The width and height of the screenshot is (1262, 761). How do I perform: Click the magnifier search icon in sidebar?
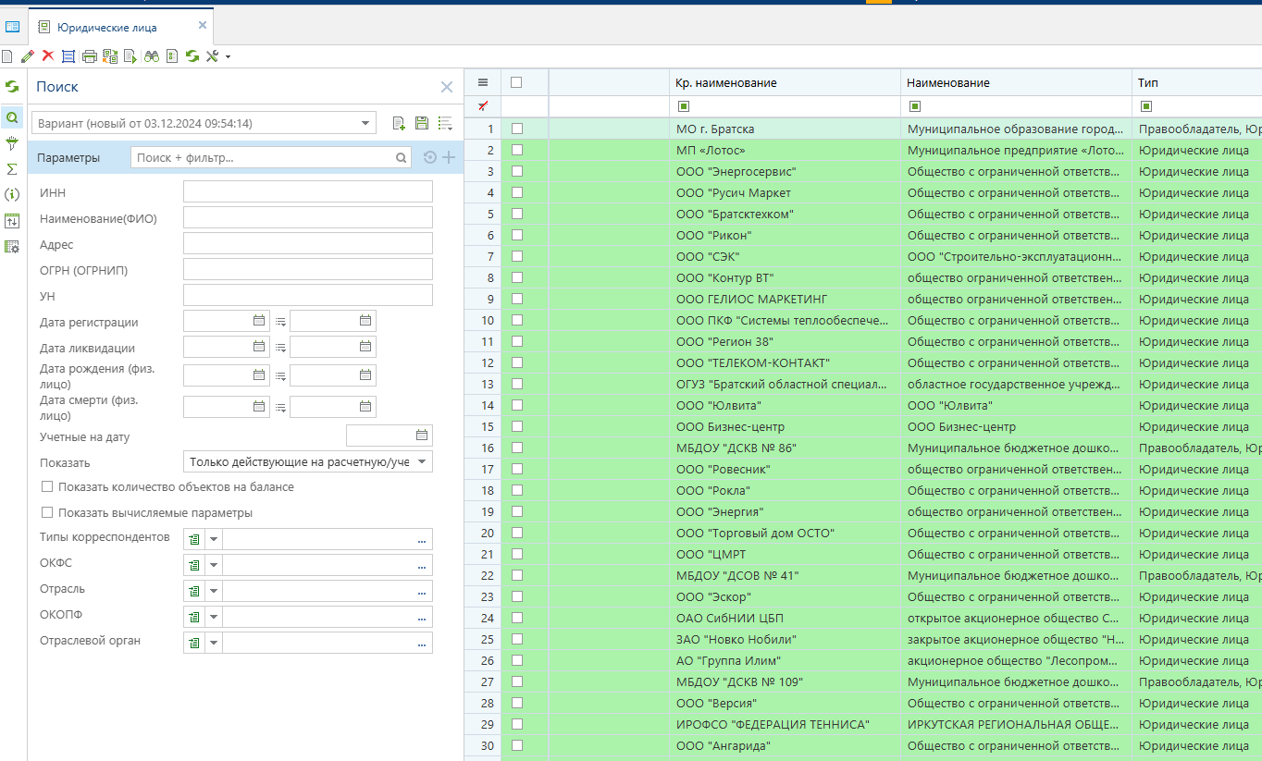click(x=12, y=117)
